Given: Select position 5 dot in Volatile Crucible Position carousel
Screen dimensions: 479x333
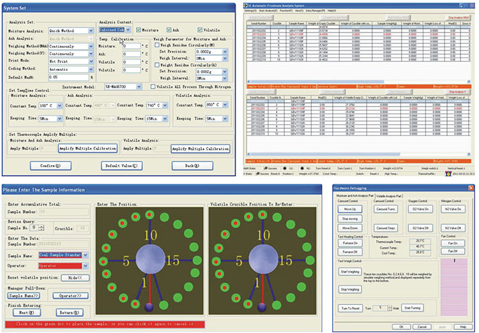Looking at the screenshot, I should click(x=217, y=261).
